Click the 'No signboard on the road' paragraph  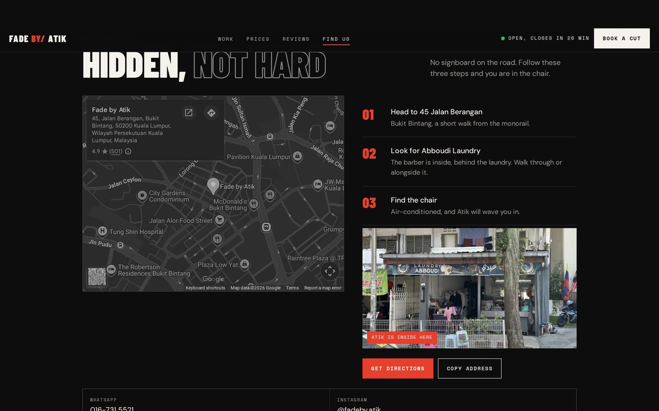[495, 68]
